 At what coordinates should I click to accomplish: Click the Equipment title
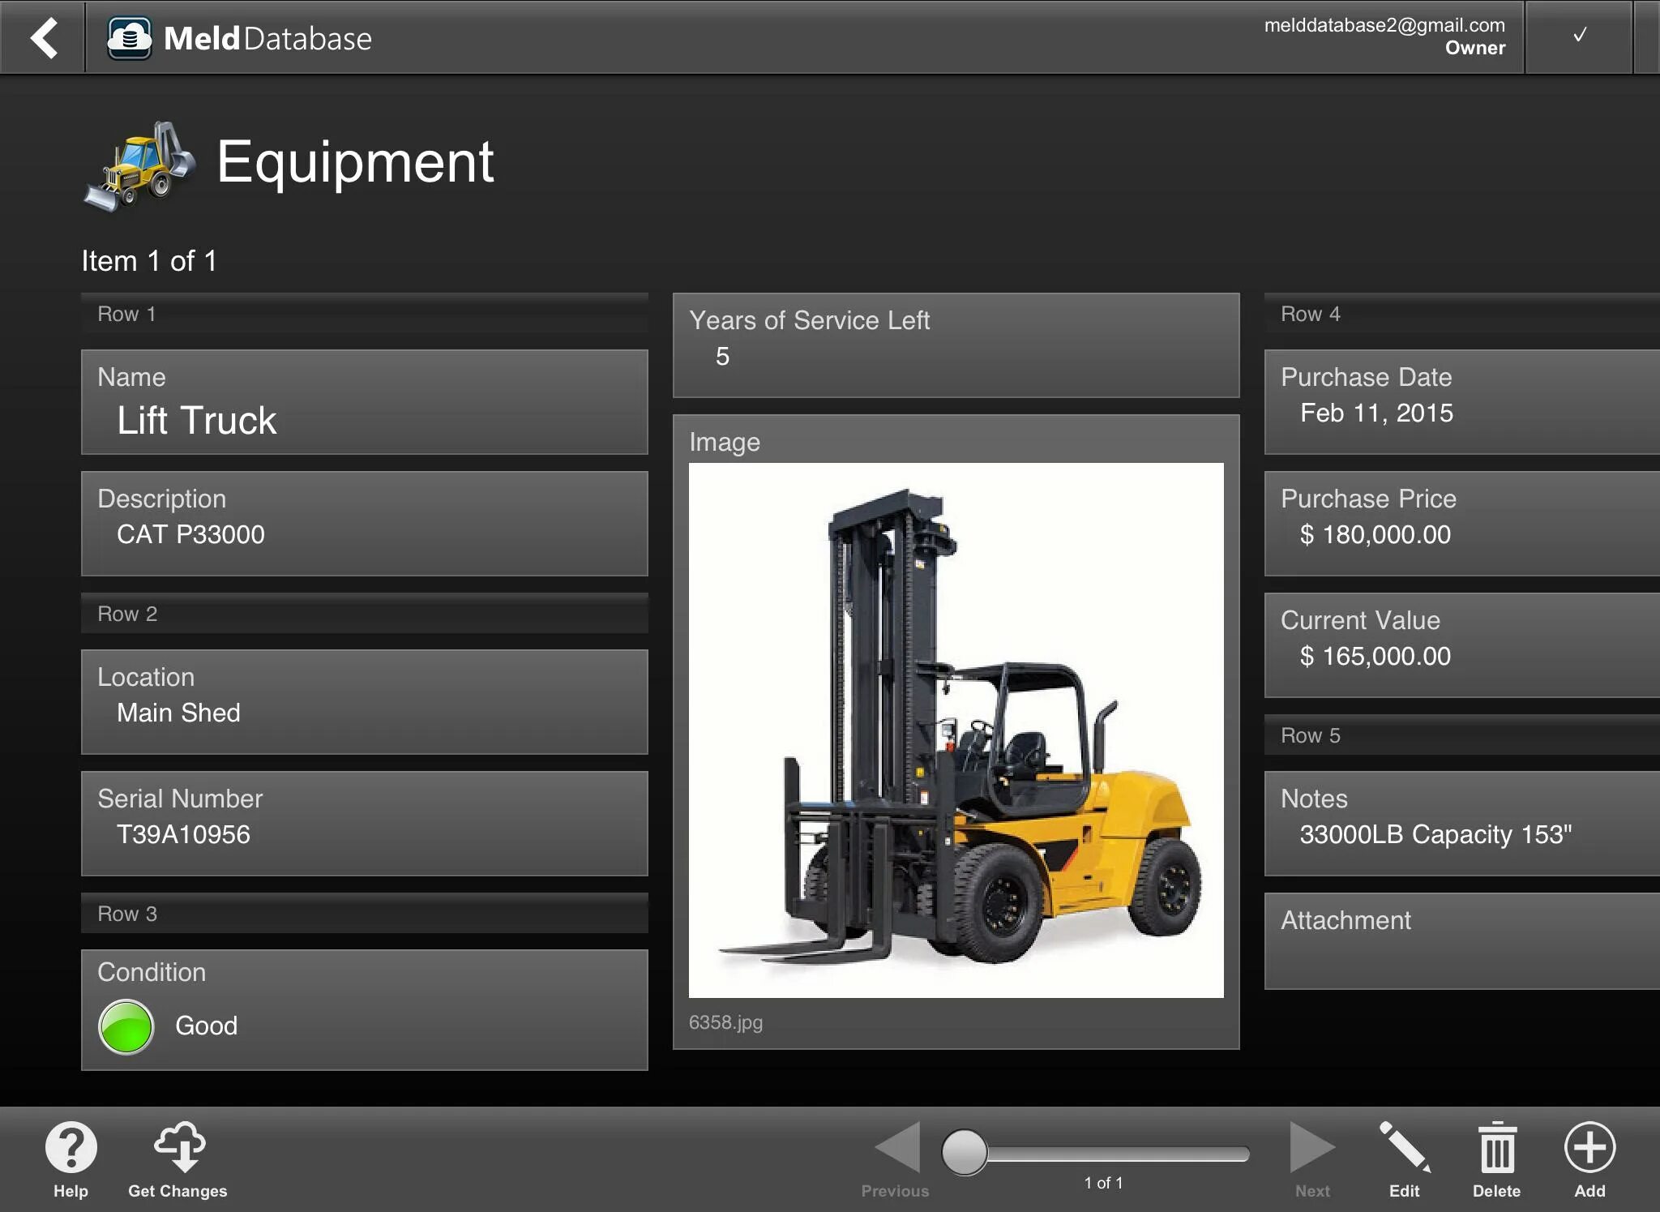355,162
